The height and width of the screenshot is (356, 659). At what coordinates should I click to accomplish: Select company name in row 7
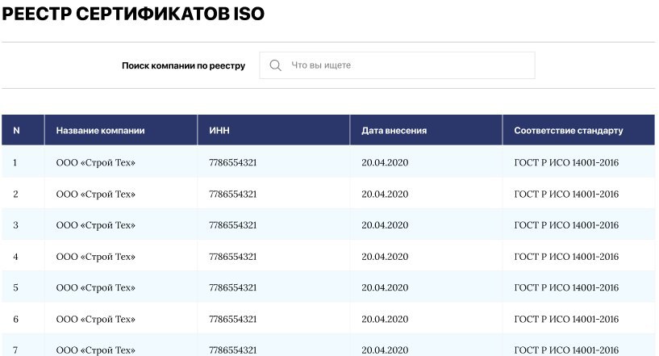[x=96, y=350]
